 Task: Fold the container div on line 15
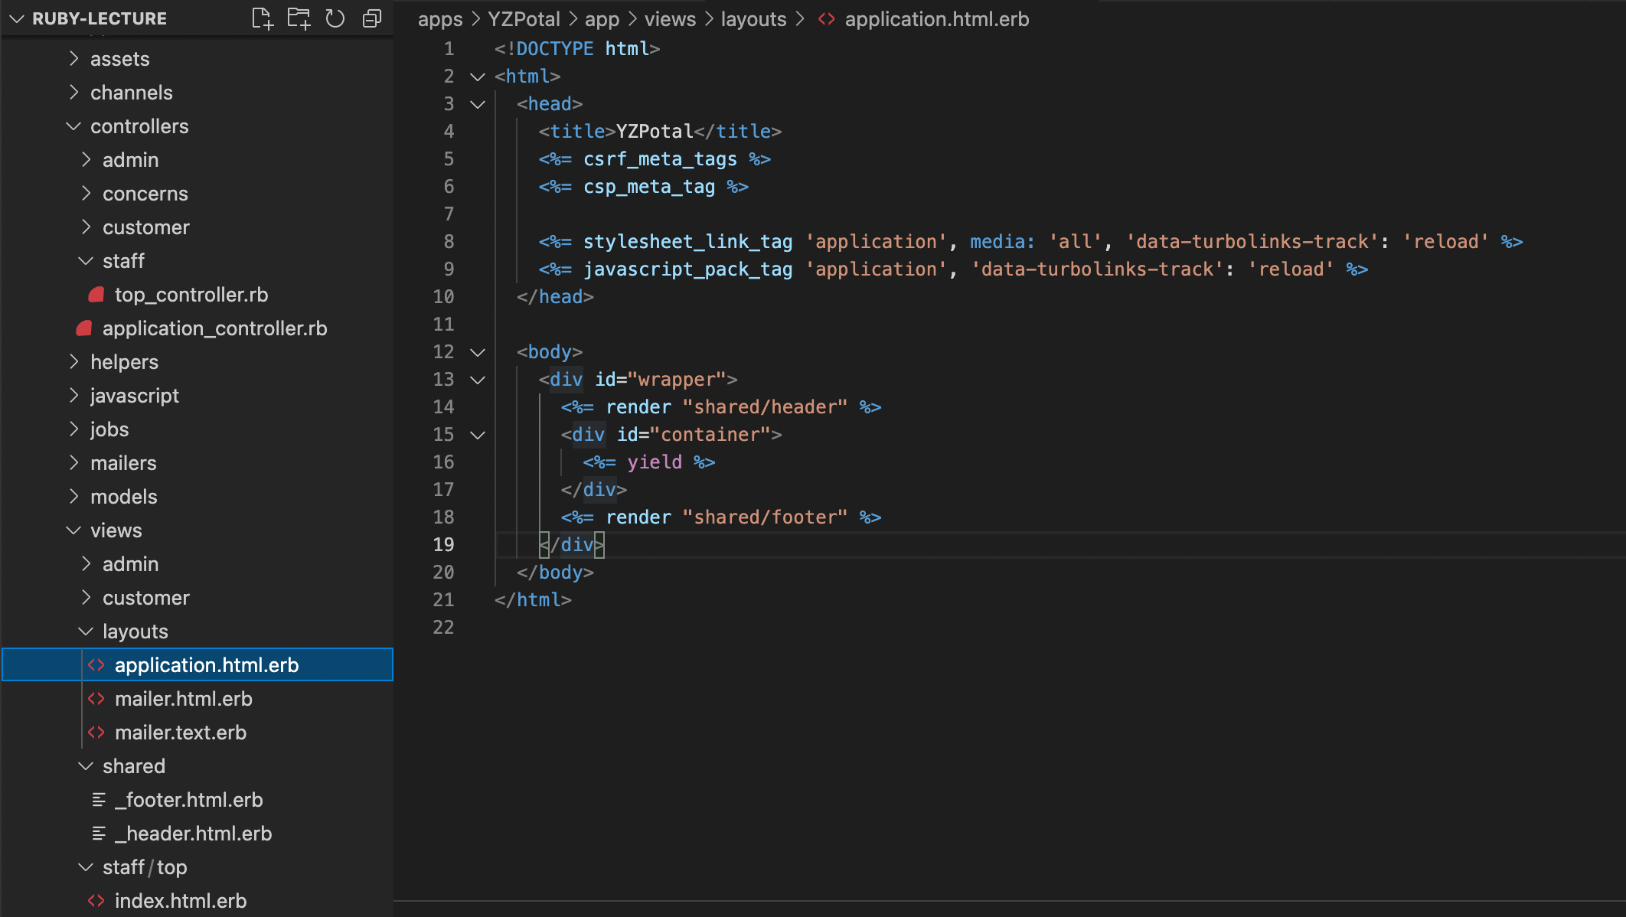[478, 435]
